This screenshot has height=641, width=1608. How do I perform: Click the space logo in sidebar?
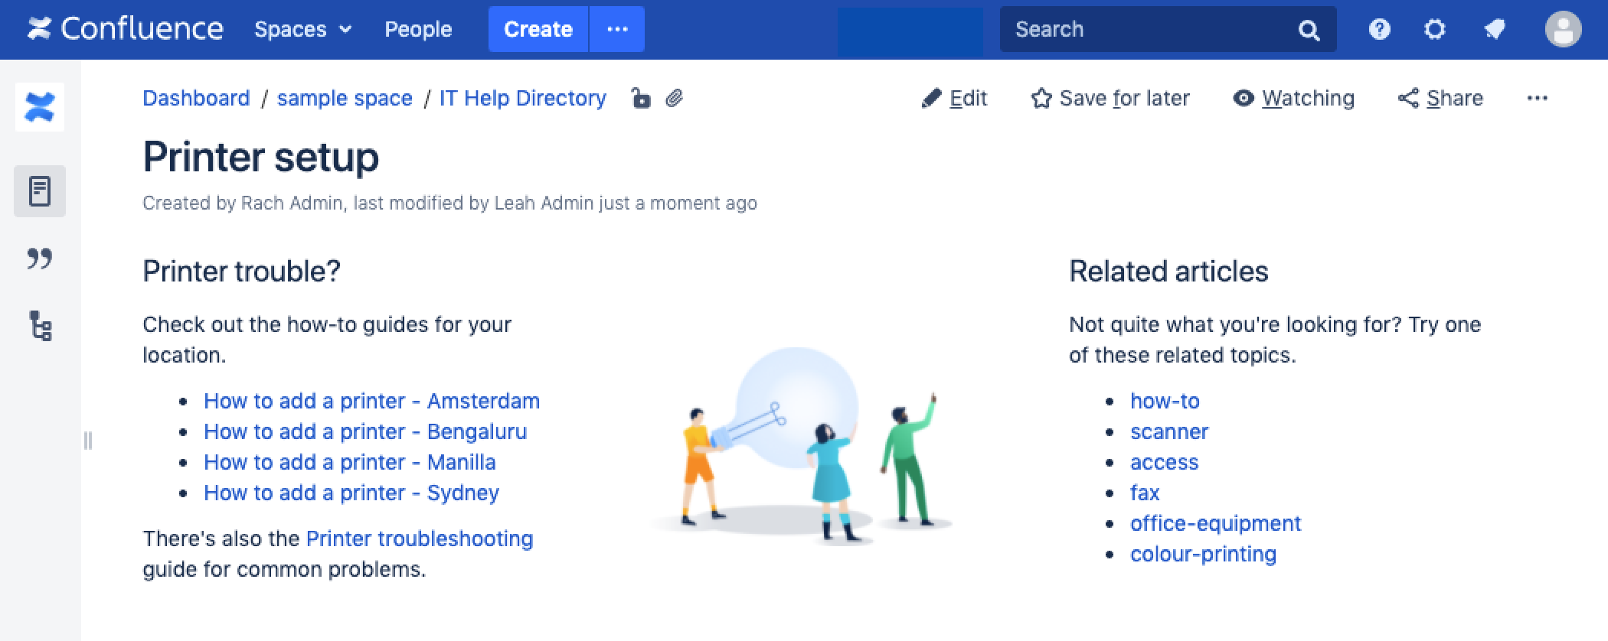(40, 107)
